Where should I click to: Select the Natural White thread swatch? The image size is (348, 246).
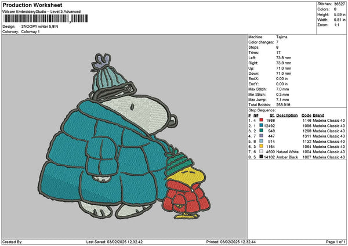pyautogui.click(x=261, y=151)
